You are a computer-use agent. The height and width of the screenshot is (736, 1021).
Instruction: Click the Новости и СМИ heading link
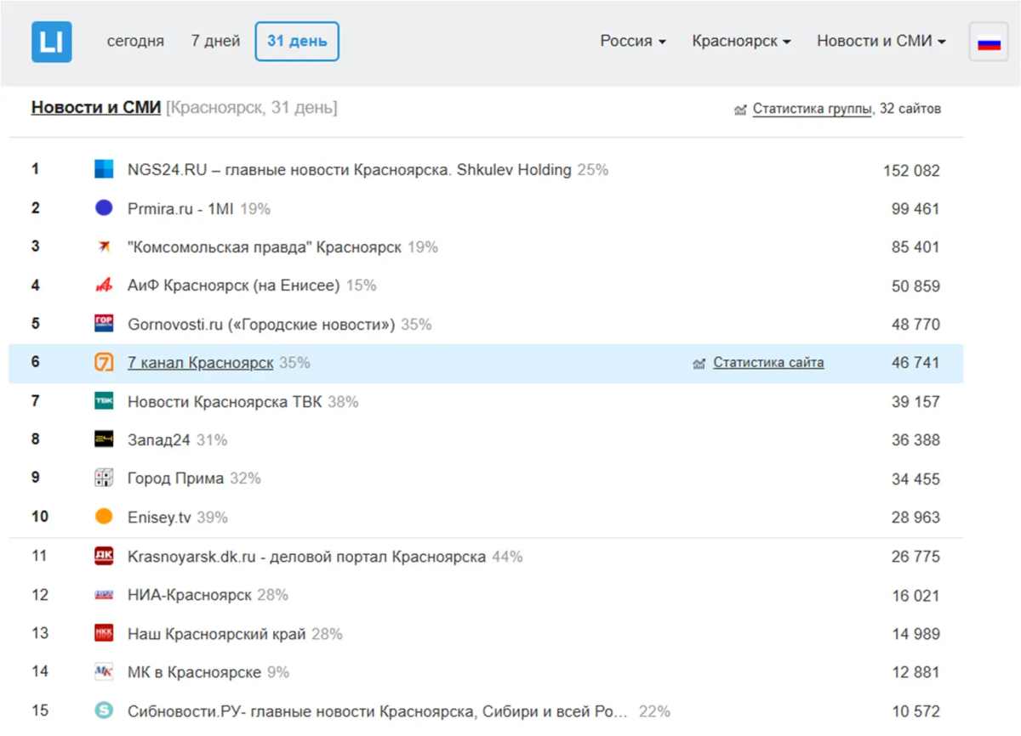point(95,108)
